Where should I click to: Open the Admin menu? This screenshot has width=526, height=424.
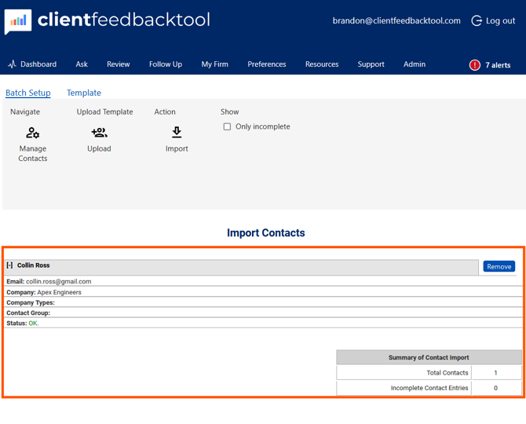pos(415,64)
